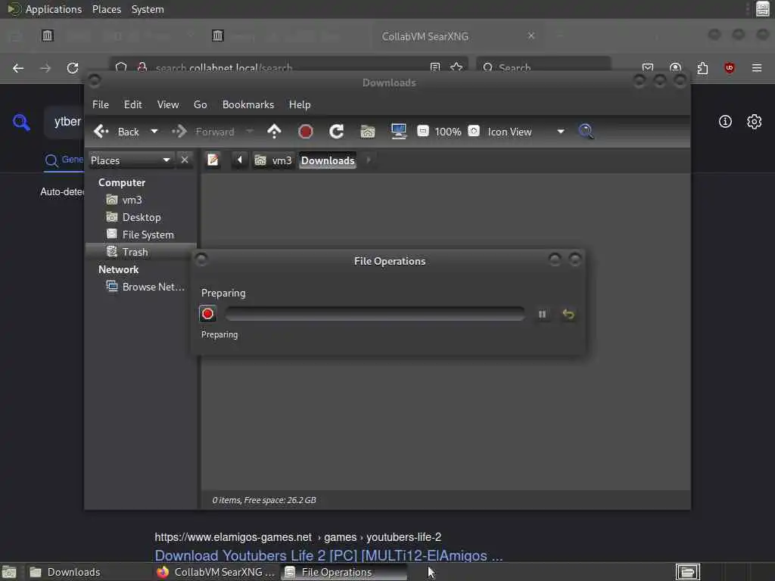Open the Firefox hamburger menu
This screenshot has height=581, width=775.
pyautogui.click(x=757, y=67)
